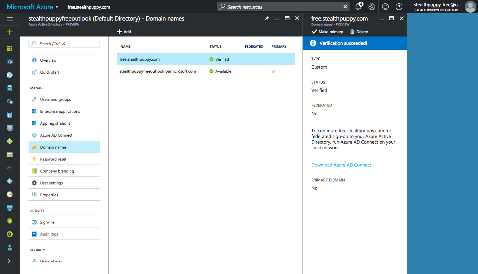Focus the Search resources field
This screenshot has height=274, width=478.
click(x=283, y=7)
